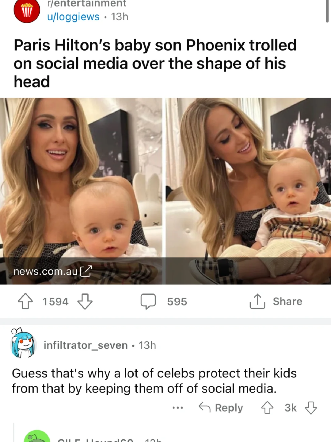Tap the share arrow icon
Viewport: 331px width, 442px height.
coord(257,301)
